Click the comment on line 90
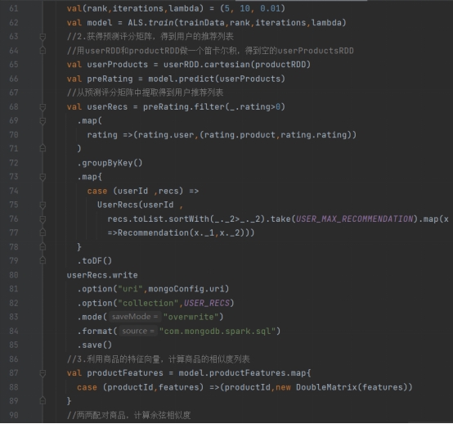 coord(128,415)
